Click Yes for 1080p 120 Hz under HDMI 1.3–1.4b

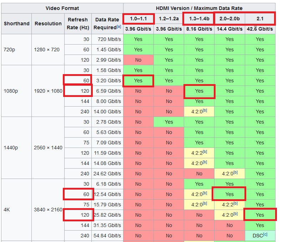[199, 91]
